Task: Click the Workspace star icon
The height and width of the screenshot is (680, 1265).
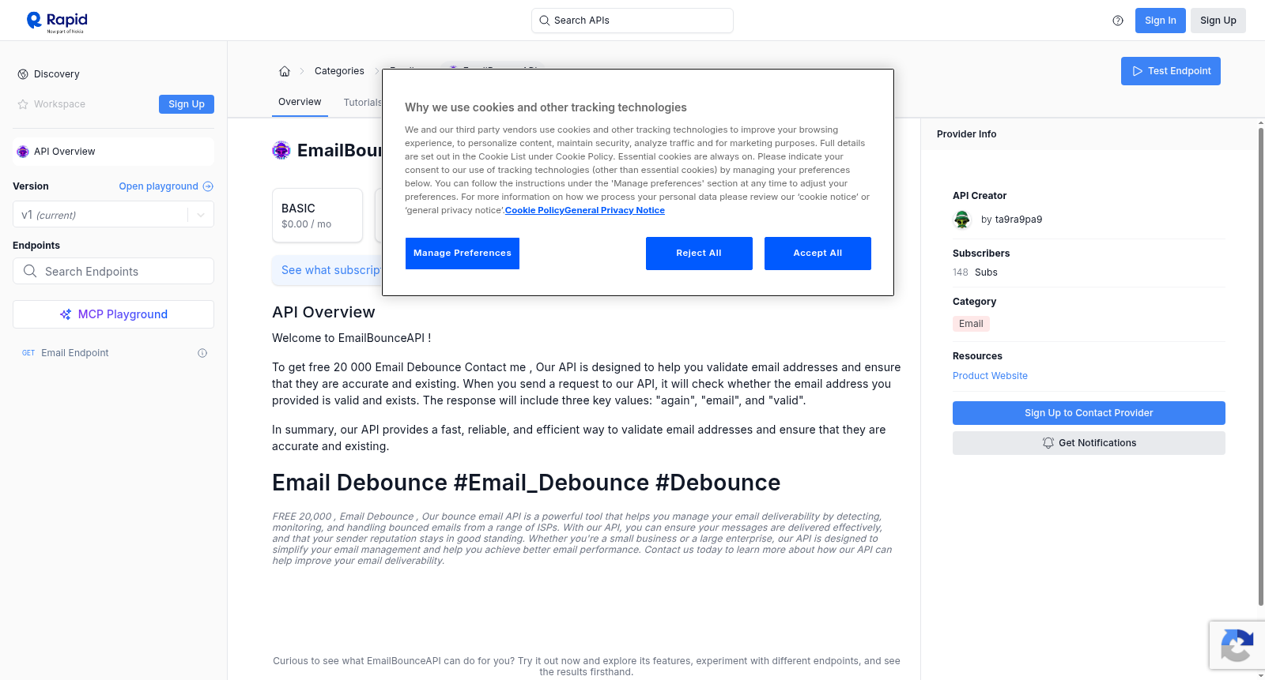Action: pos(23,104)
